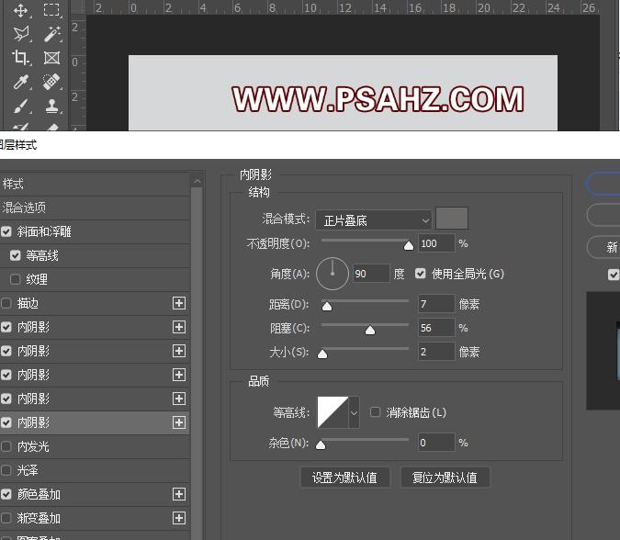Uncheck the highlighted 内阴影 row checkbox
This screenshot has height=540, width=620.
tap(6, 422)
